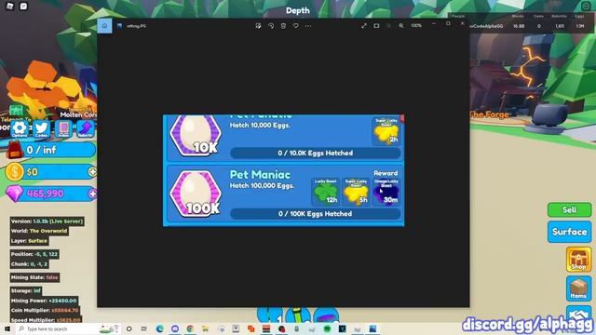Click the Roblox menu icon top-left
Viewport: 596px width, 335px height.
[9, 7]
